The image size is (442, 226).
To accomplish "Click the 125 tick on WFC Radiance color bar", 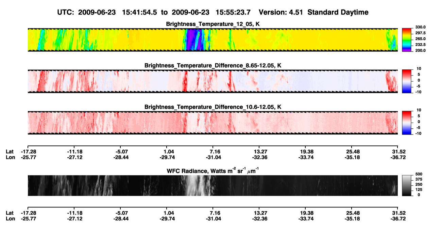I will point(420,189).
